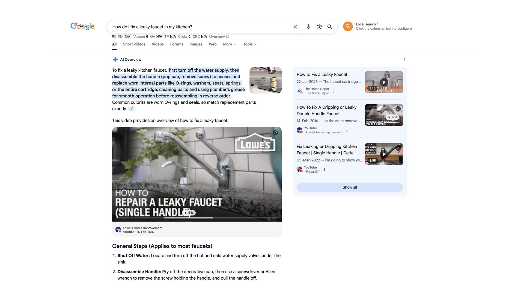Click the magnifying glass search icon
The height and width of the screenshot is (294, 524).
coord(329,27)
